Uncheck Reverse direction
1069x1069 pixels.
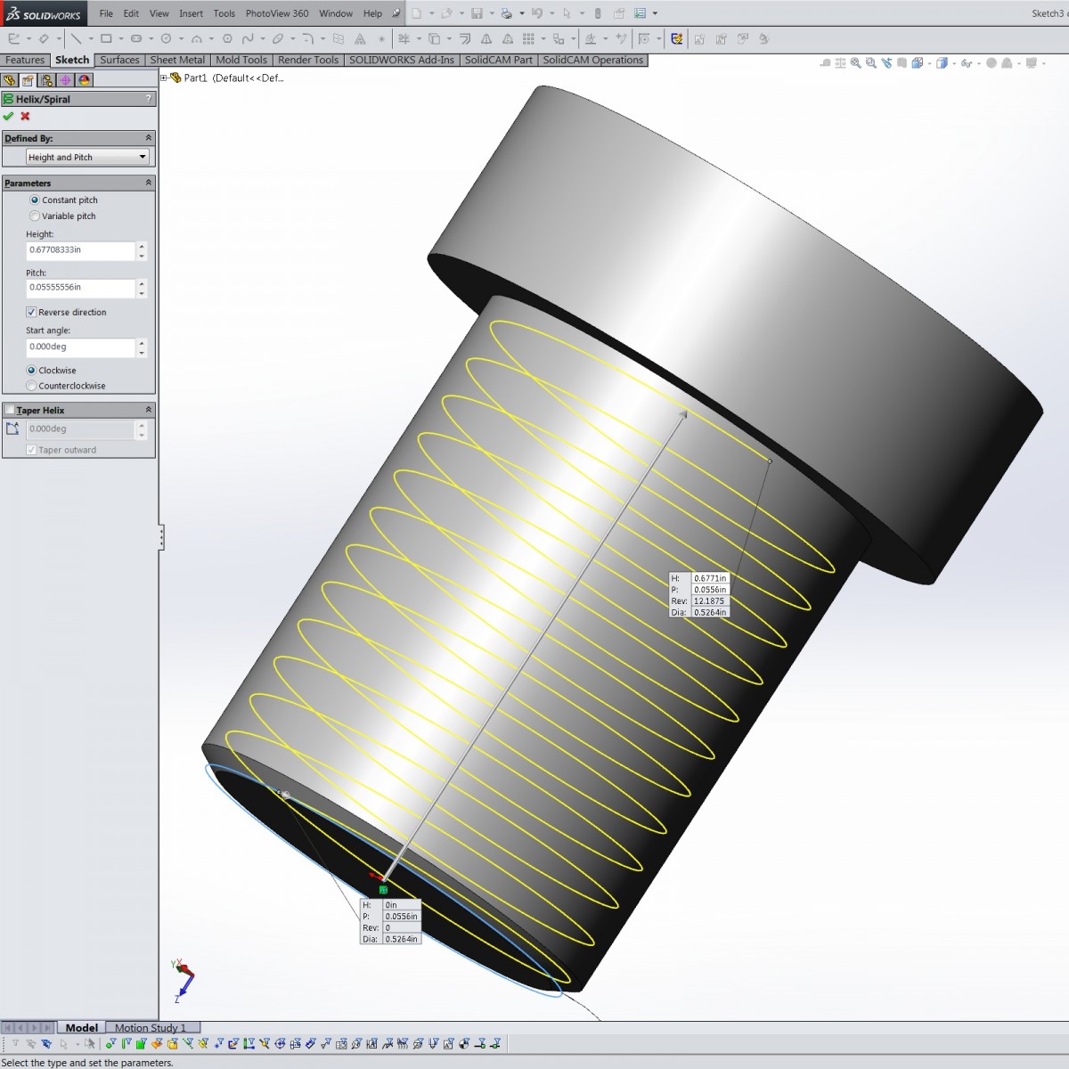[32, 312]
